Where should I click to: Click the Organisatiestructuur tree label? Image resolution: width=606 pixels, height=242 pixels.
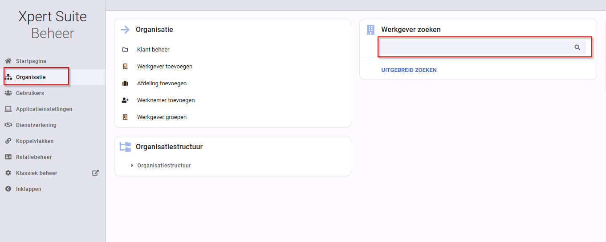[164, 166]
